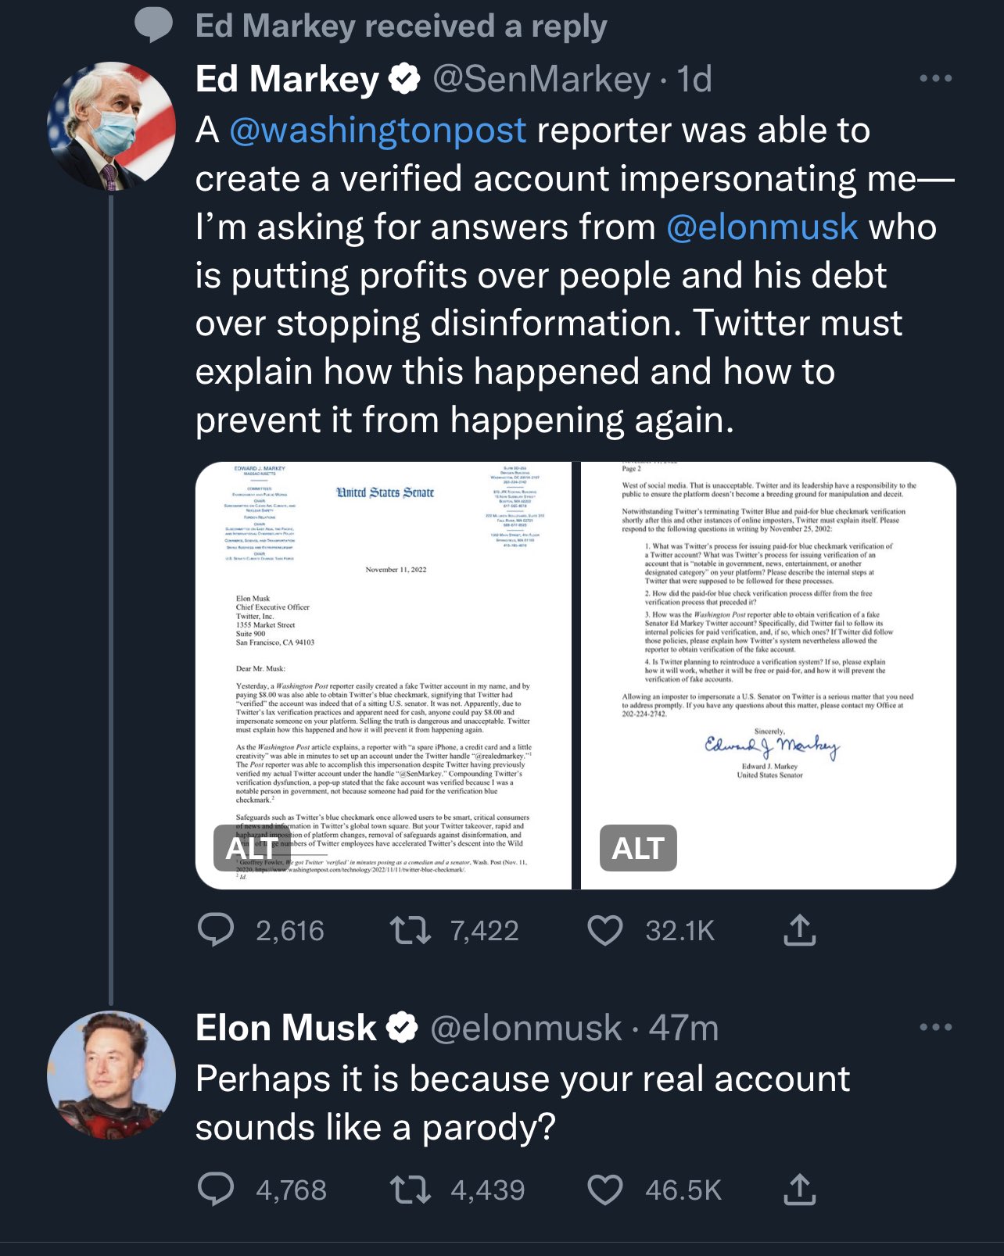Open the @elonmusk mention in Markey's tweet
Screen dimensions: 1004x1256
[x=762, y=227]
